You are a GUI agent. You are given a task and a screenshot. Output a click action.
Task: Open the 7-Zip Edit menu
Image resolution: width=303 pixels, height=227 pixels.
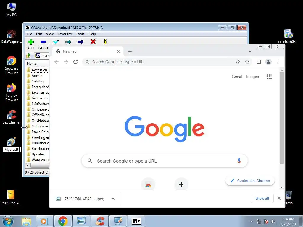39,34
